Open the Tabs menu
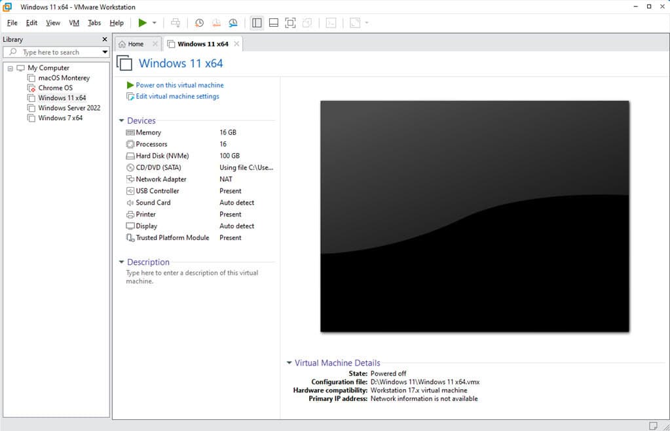The width and height of the screenshot is (670, 431). point(94,23)
